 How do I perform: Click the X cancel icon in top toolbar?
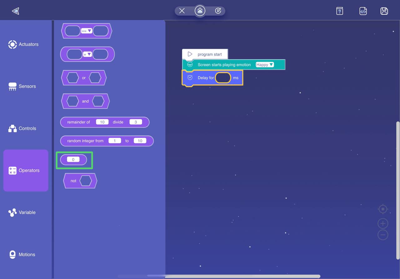(x=182, y=11)
